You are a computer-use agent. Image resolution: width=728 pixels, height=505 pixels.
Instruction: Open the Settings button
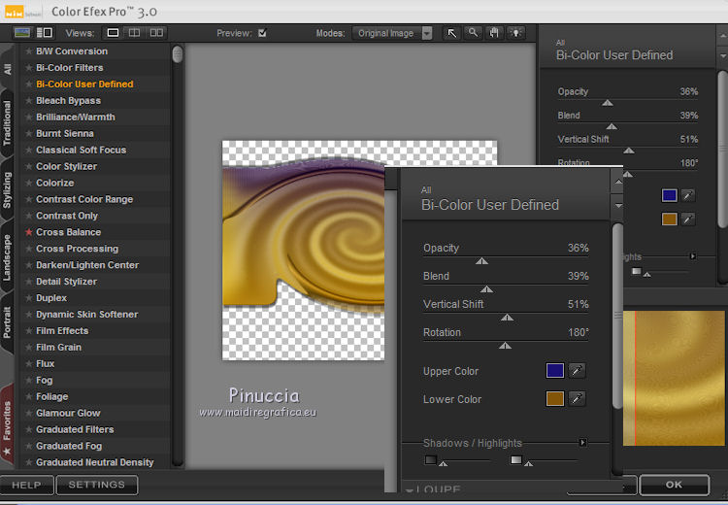pyautogui.click(x=96, y=485)
